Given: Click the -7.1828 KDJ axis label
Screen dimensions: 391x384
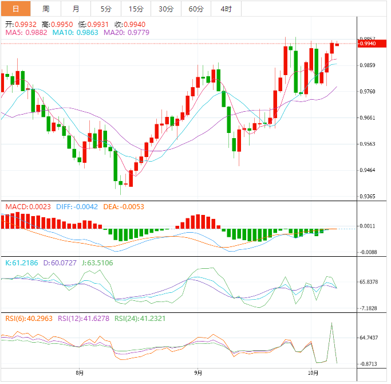Looking at the screenshot, I should [x=368, y=308].
